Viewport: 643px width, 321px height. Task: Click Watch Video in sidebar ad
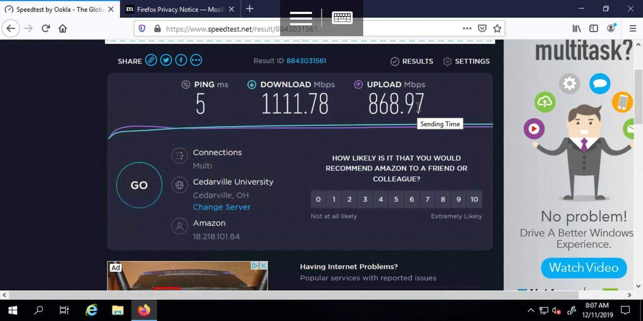coord(584,267)
